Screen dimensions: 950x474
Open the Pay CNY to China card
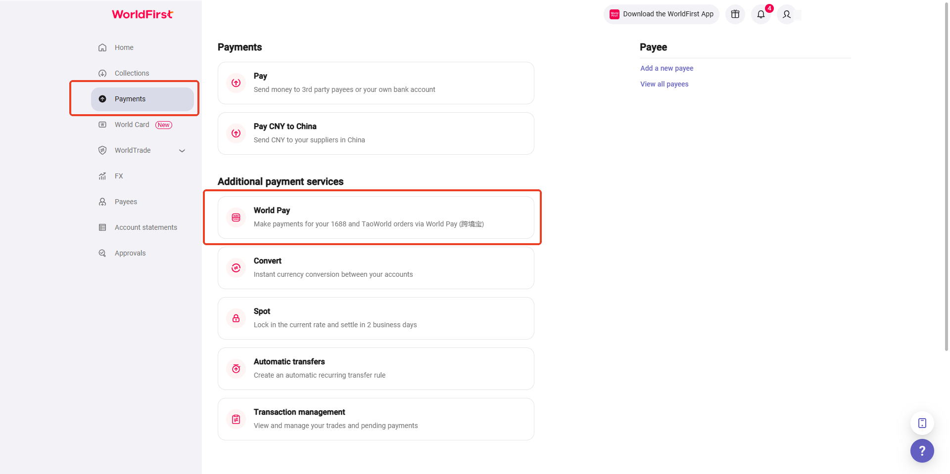tap(376, 133)
